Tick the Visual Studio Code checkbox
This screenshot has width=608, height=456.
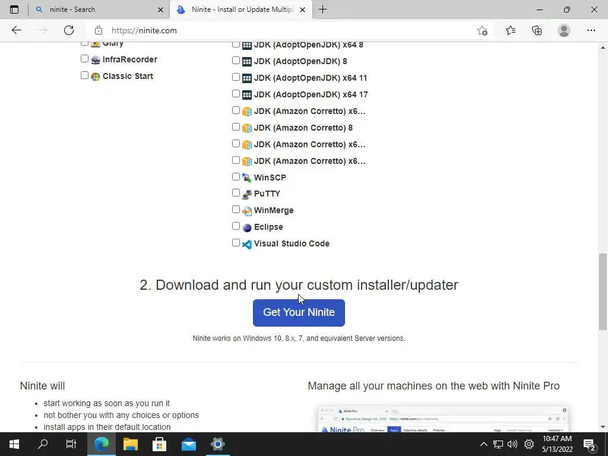[236, 243]
